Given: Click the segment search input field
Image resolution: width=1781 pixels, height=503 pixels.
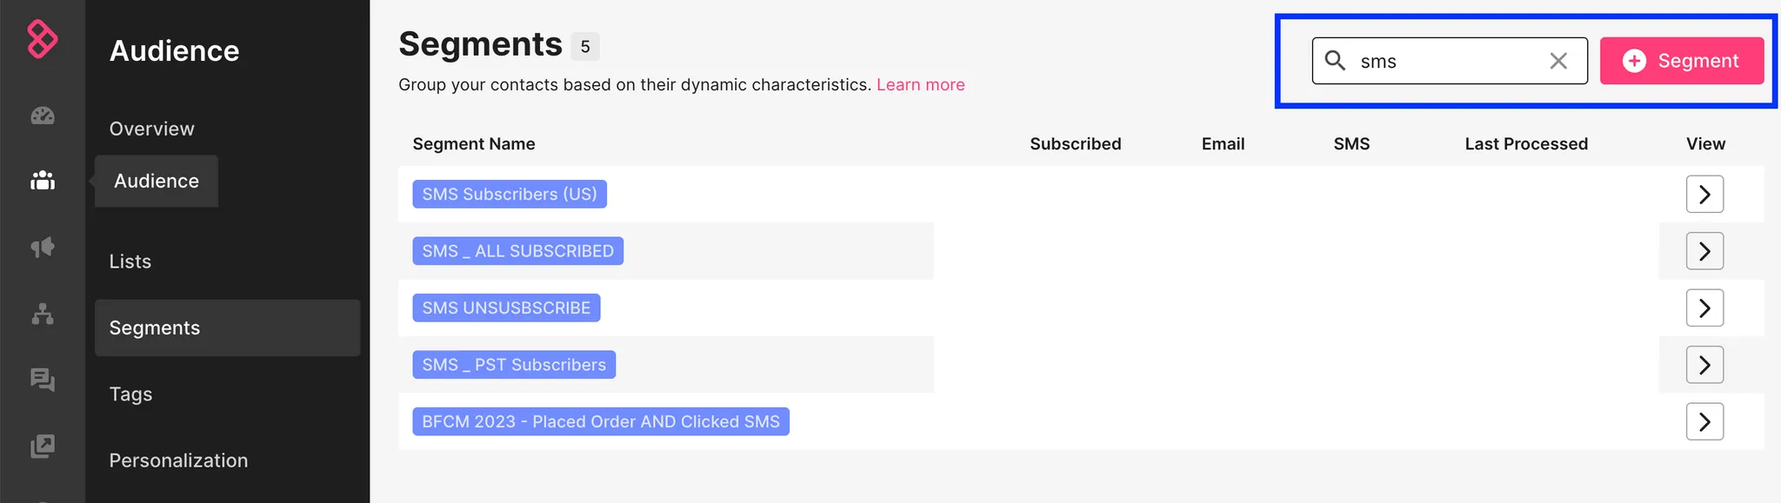Looking at the screenshot, I should click(1448, 61).
